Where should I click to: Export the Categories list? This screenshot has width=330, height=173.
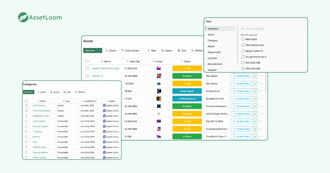55,92
